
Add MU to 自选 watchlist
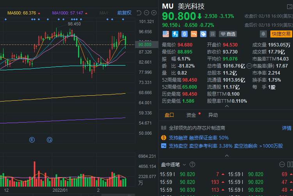[x=228, y=34]
